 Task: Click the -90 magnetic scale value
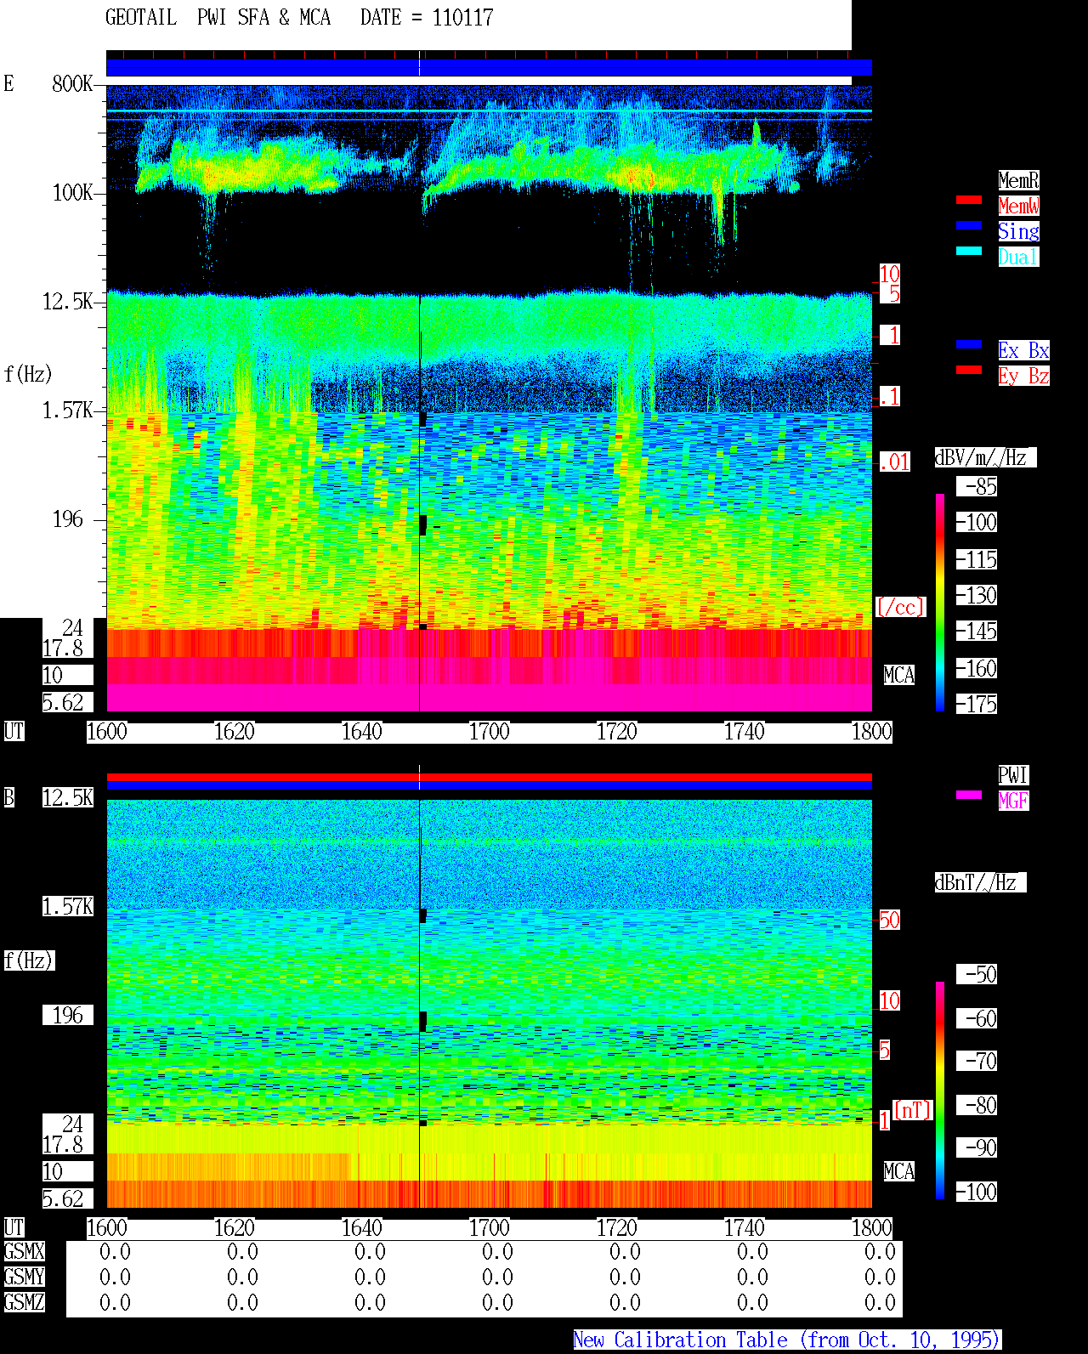pos(977,1147)
